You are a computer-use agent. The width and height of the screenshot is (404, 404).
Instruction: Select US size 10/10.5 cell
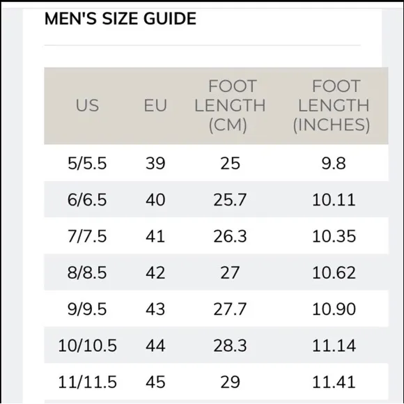pos(87,345)
